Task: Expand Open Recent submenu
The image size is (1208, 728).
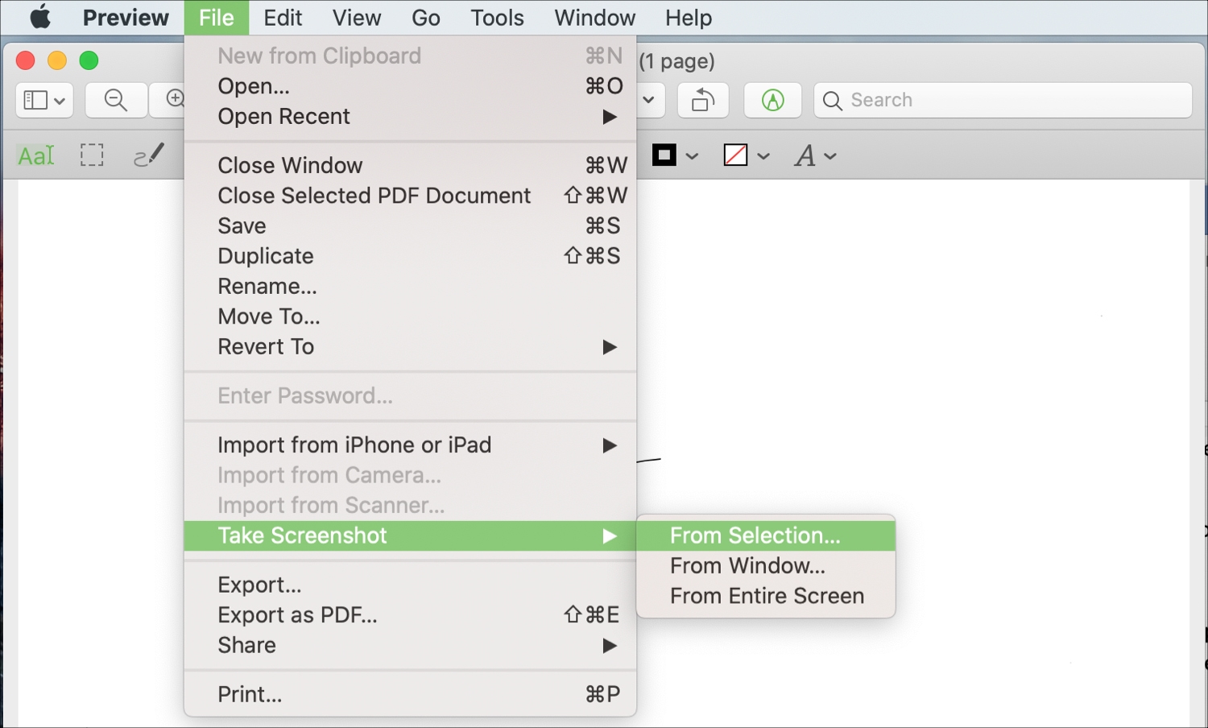Action: pyautogui.click(x=410, y=117)
